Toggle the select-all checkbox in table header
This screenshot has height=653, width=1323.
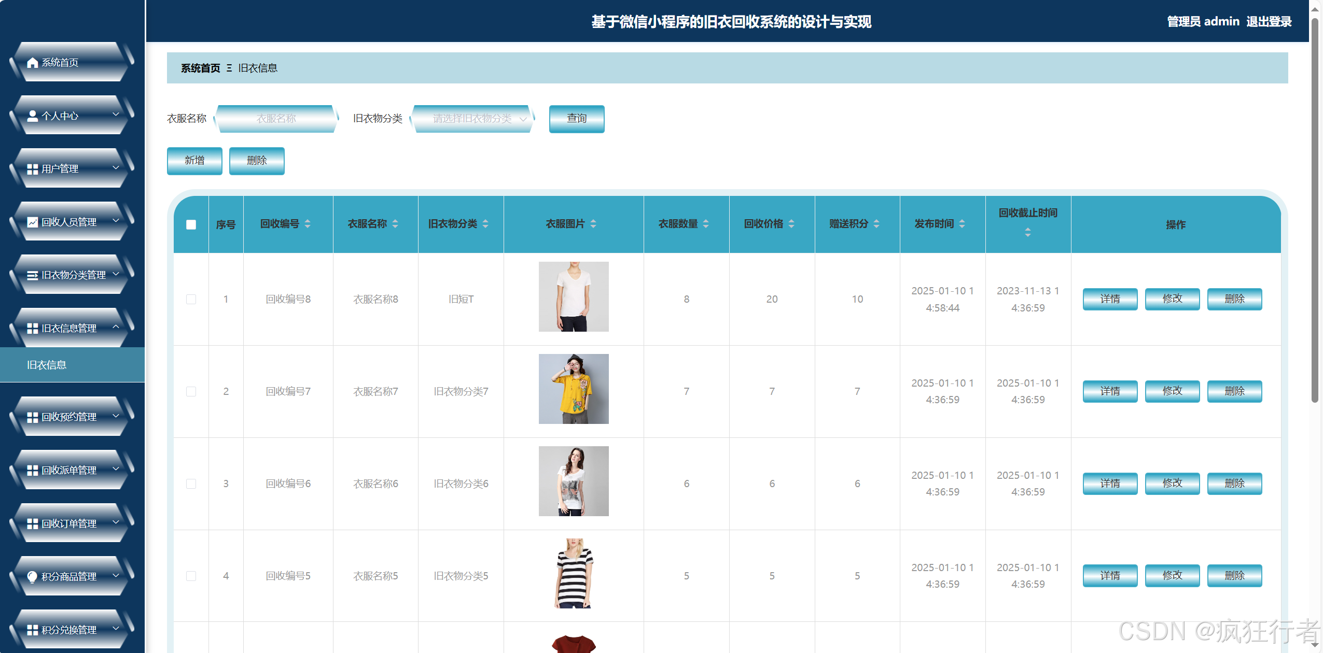pos(191,224)
